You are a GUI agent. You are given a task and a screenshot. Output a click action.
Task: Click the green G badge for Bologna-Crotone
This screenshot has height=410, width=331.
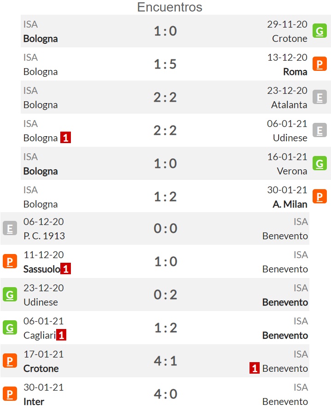pyautogui.click(x=319, y=31)
